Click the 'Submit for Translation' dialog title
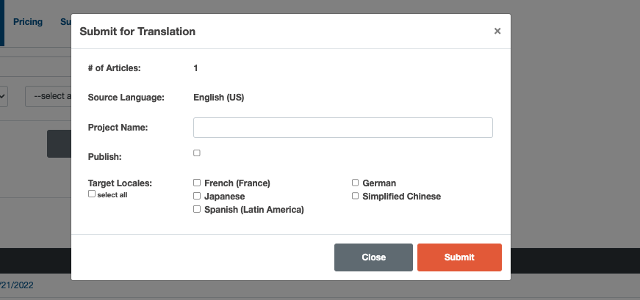Screen dimensions: 640x300 pyautogui.click(x=137, y=32)
